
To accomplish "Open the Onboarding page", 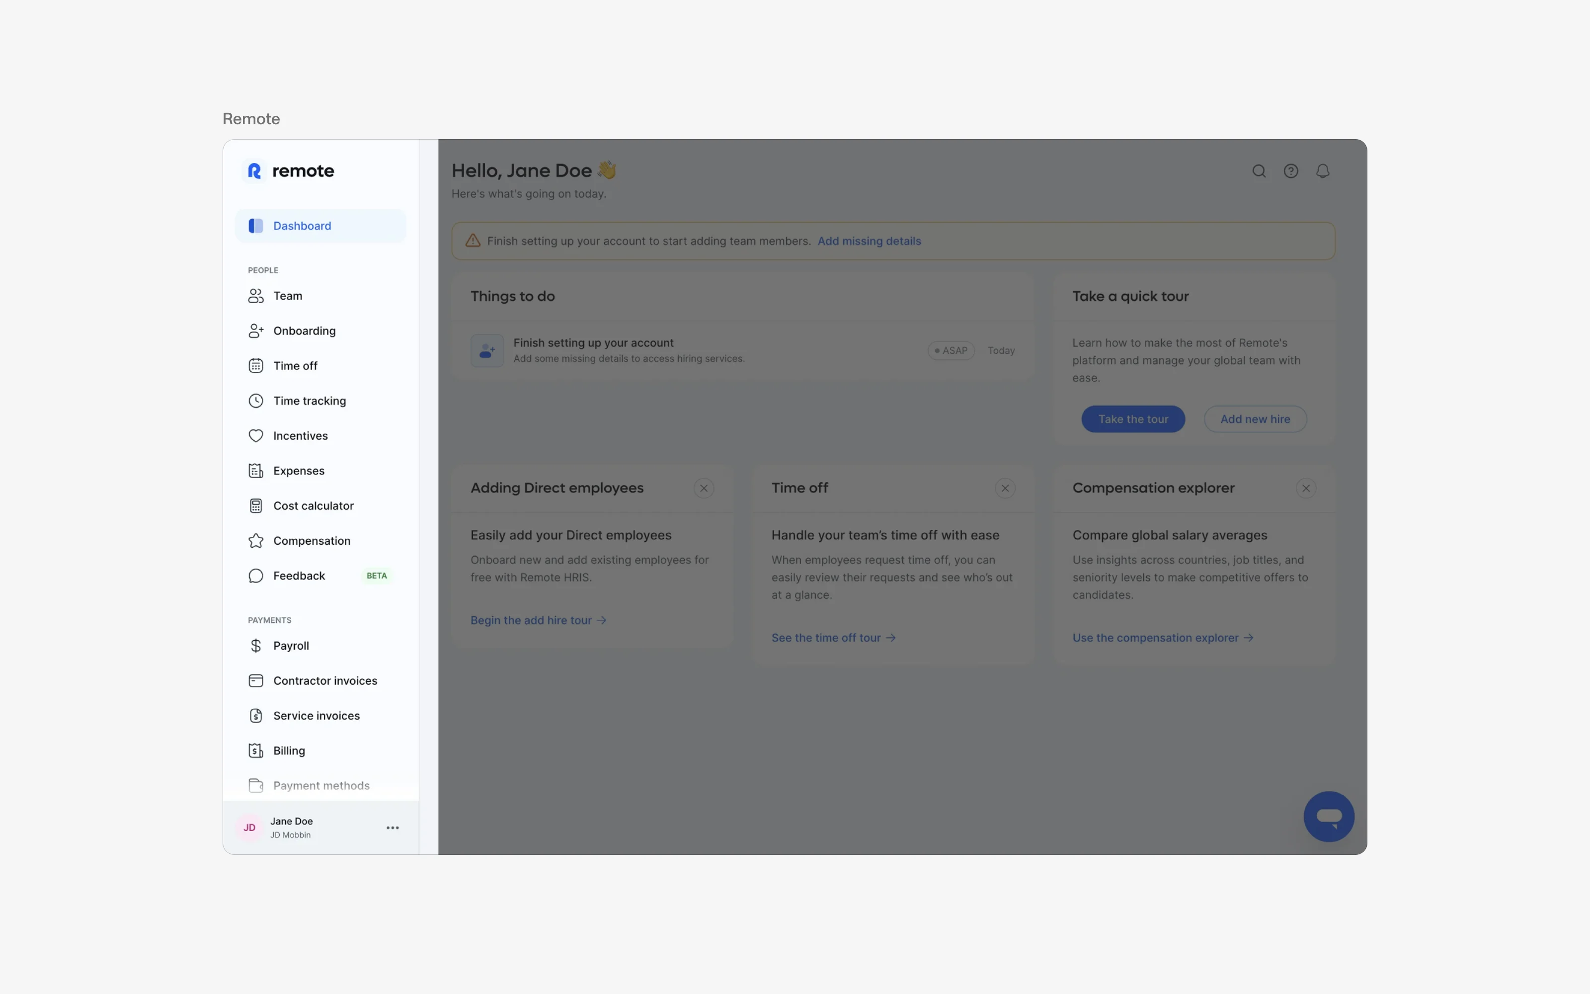I will [304, 331].
